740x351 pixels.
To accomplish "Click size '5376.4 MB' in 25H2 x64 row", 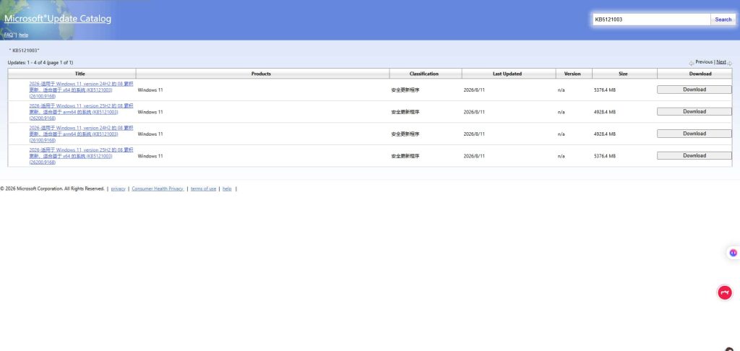I will [605, 156].
